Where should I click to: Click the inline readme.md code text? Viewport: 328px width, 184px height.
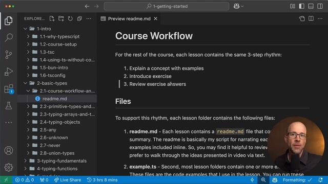pyautogui.click(x=230, y=132)
